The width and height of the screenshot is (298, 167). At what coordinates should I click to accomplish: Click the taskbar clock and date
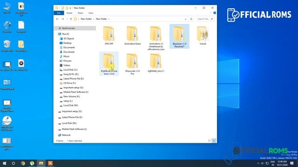[282, 163]
